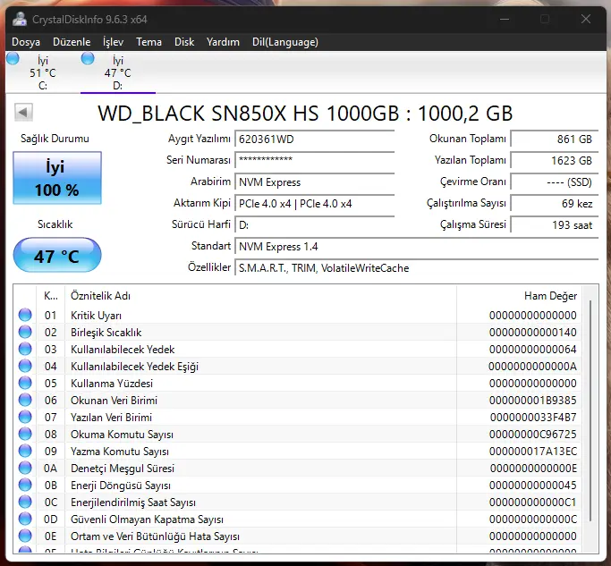This screenshot has height=566, width=611.
Task: Click raw value 0000000033F4B7
Action: [x=533, y=418]
